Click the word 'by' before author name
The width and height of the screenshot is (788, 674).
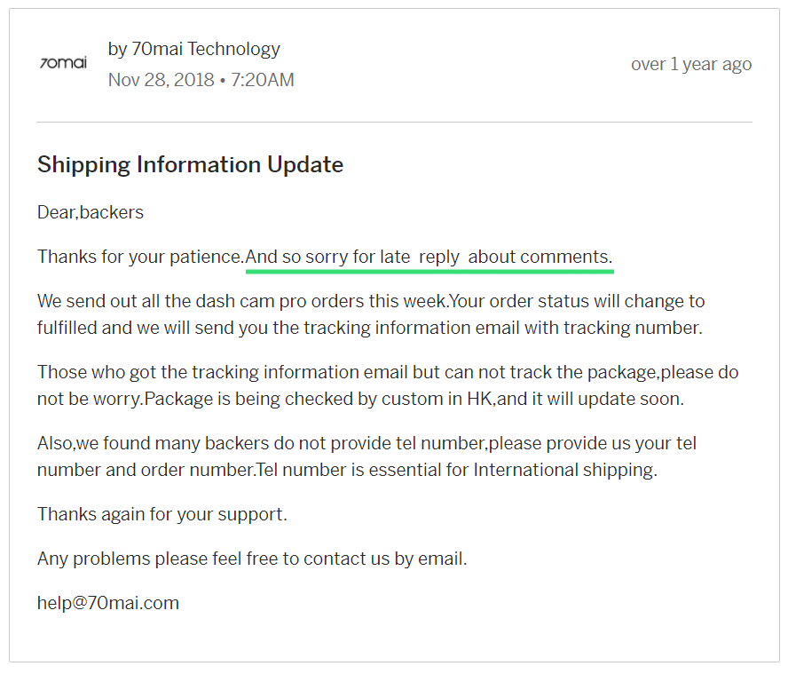coord(118,50)
